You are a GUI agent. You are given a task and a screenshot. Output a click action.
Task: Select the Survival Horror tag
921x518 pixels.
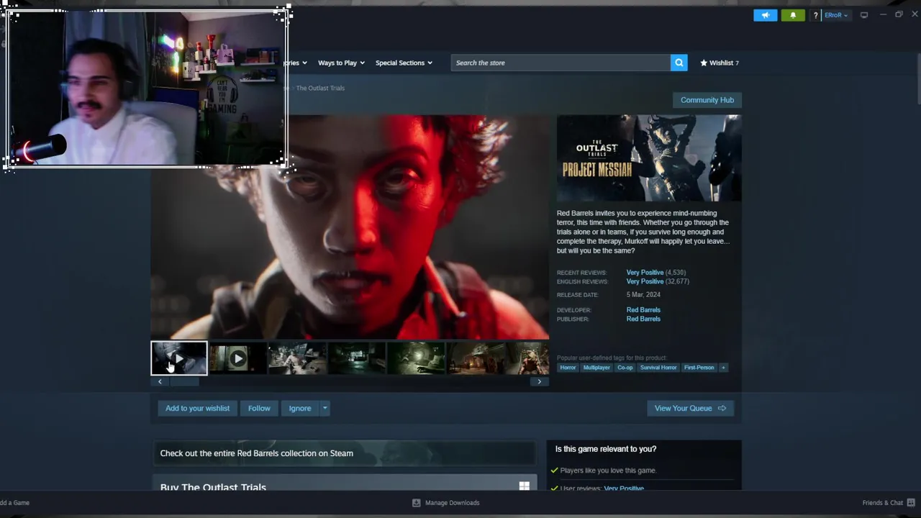point(658,368)
